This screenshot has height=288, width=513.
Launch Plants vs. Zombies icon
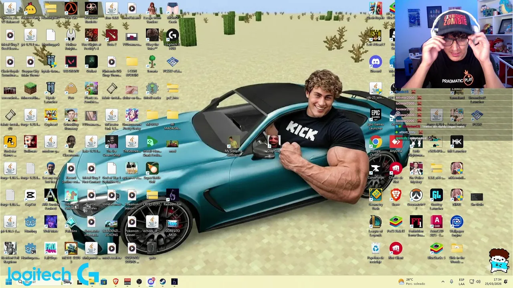point(91,93)
